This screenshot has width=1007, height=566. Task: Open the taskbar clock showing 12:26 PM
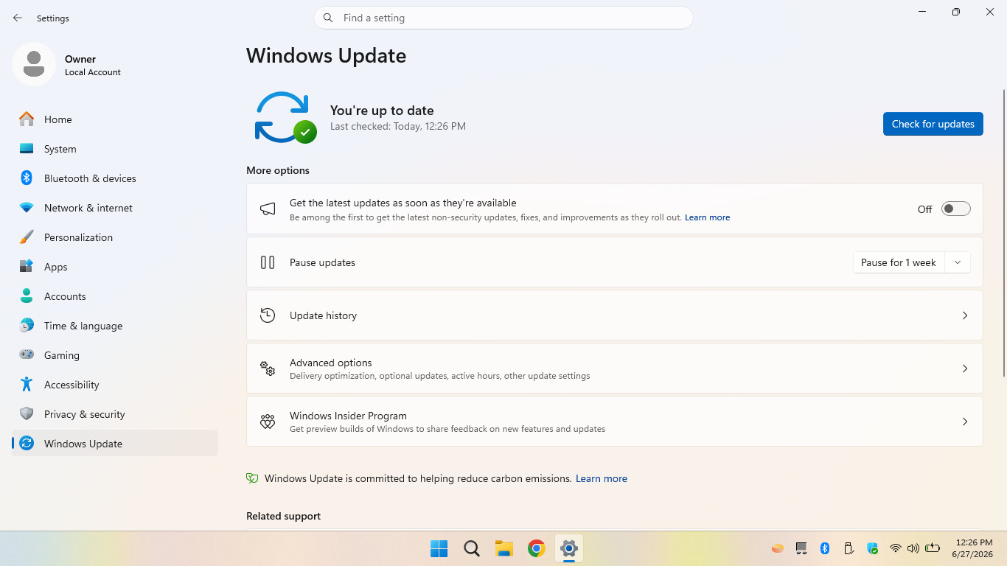973,548
